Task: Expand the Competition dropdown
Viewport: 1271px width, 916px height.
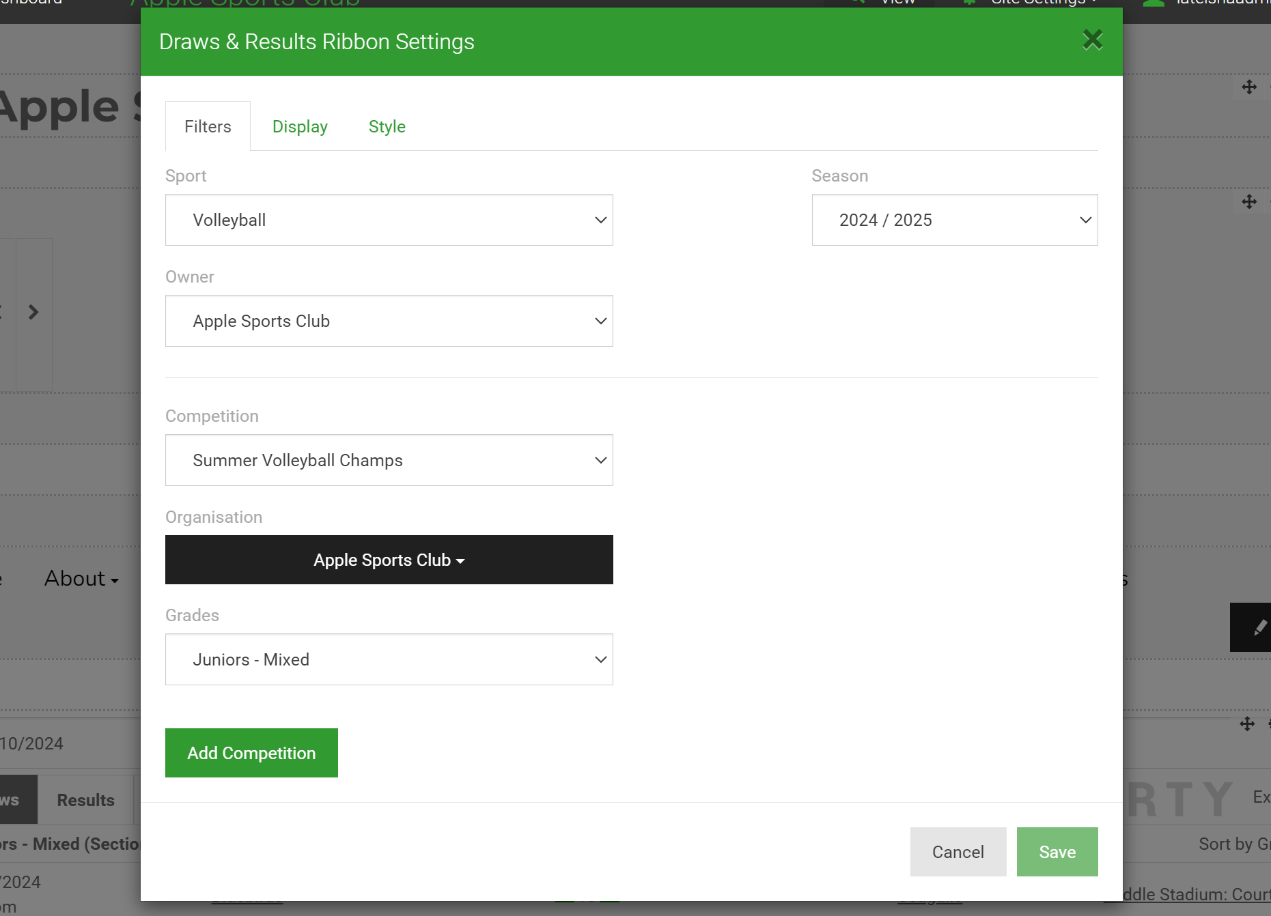Action: [389, 460]
